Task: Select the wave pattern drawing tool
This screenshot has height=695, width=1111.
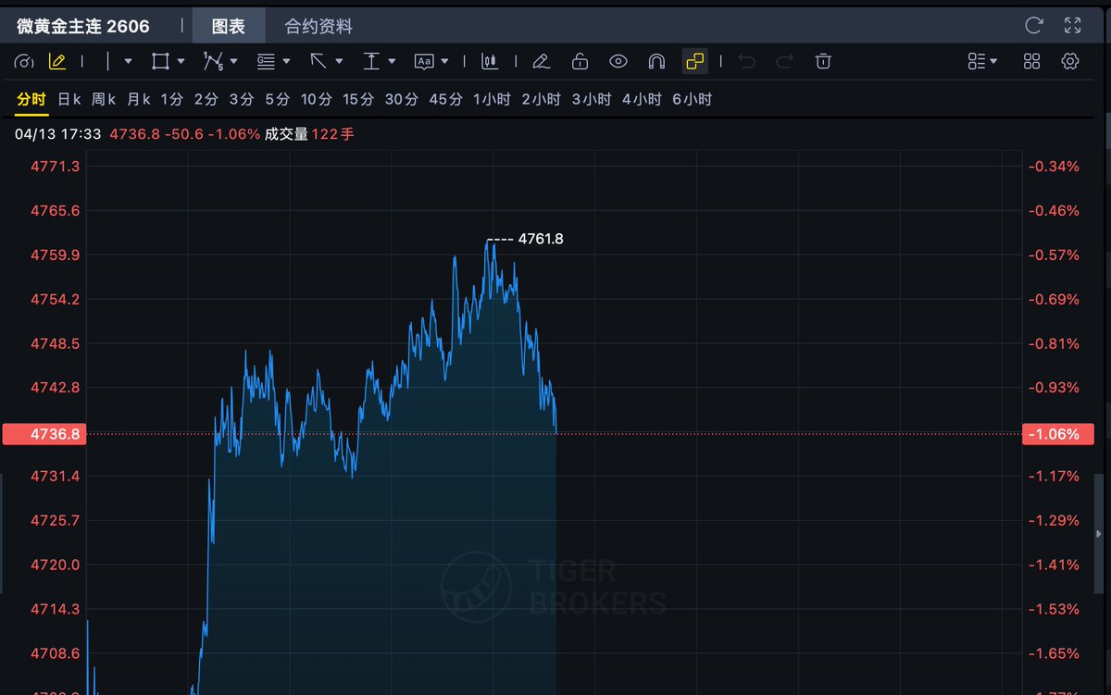Action: 214,62
